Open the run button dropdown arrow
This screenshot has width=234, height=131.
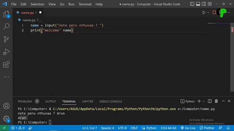pos(208,12)
